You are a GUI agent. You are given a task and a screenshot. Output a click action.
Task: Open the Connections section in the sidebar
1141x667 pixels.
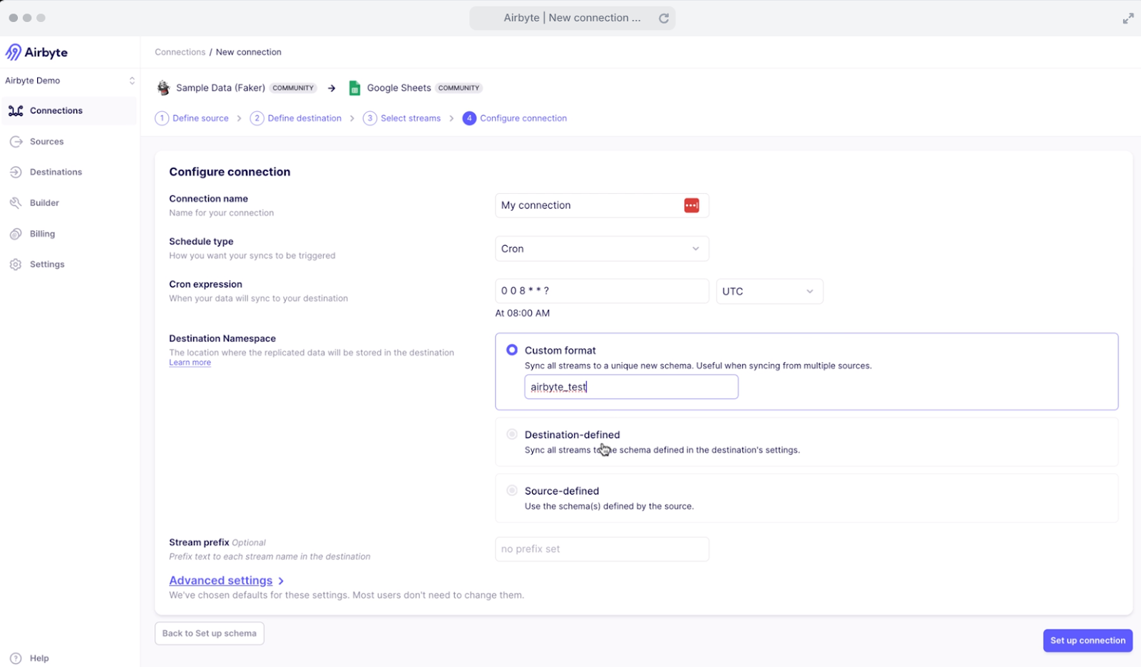pos(56,110)
